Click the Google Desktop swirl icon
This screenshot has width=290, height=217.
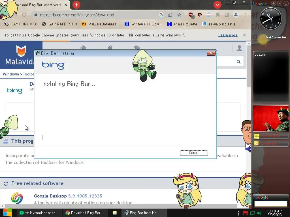click(17, 198)
